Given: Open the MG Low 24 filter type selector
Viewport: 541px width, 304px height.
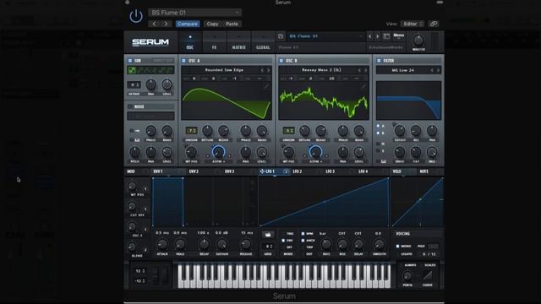Looking at the screenshot, I should tap(403, 70).
